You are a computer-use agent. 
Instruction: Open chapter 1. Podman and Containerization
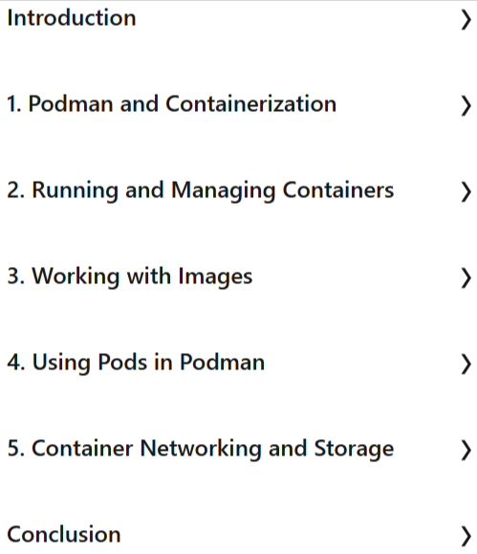coord(172,104)
